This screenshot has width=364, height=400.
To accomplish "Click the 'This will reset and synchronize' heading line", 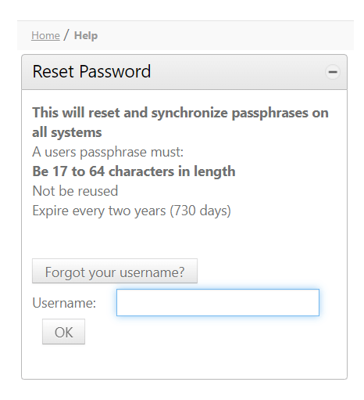I will click(180, 113).
